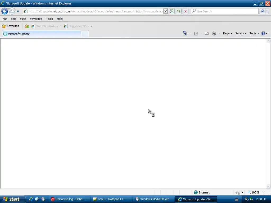271x203 pixels.
Task: Expand Suggested Sites dropdown arrow
Action: tap(91, 26)
